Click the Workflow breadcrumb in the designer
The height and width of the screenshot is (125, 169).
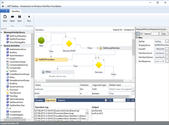39,30
